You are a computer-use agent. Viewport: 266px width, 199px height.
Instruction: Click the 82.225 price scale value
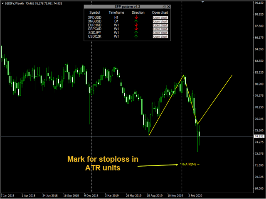(259, 73)
